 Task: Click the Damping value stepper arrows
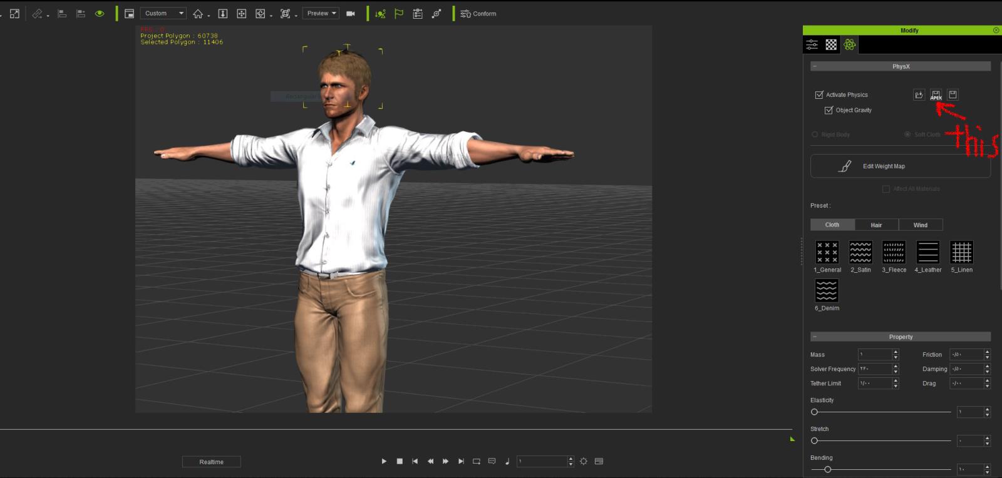coord(988,369)
